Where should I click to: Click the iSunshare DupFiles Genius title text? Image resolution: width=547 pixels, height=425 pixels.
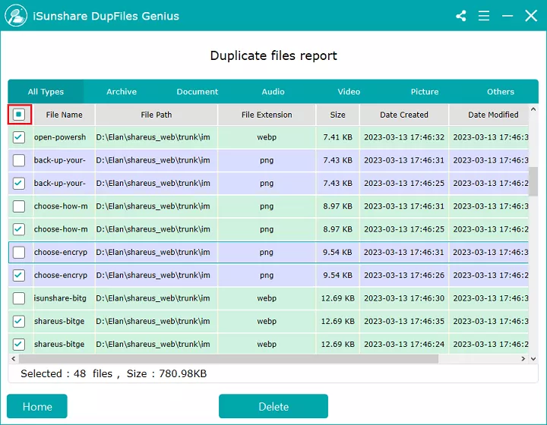[106, 16]
